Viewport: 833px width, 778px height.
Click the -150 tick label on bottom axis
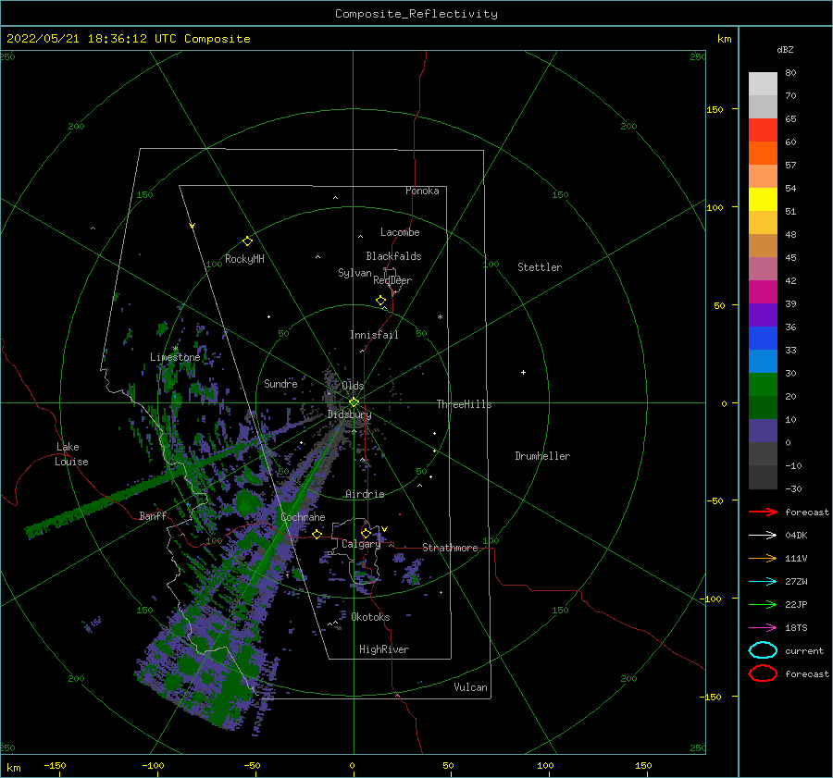(55, 765)
